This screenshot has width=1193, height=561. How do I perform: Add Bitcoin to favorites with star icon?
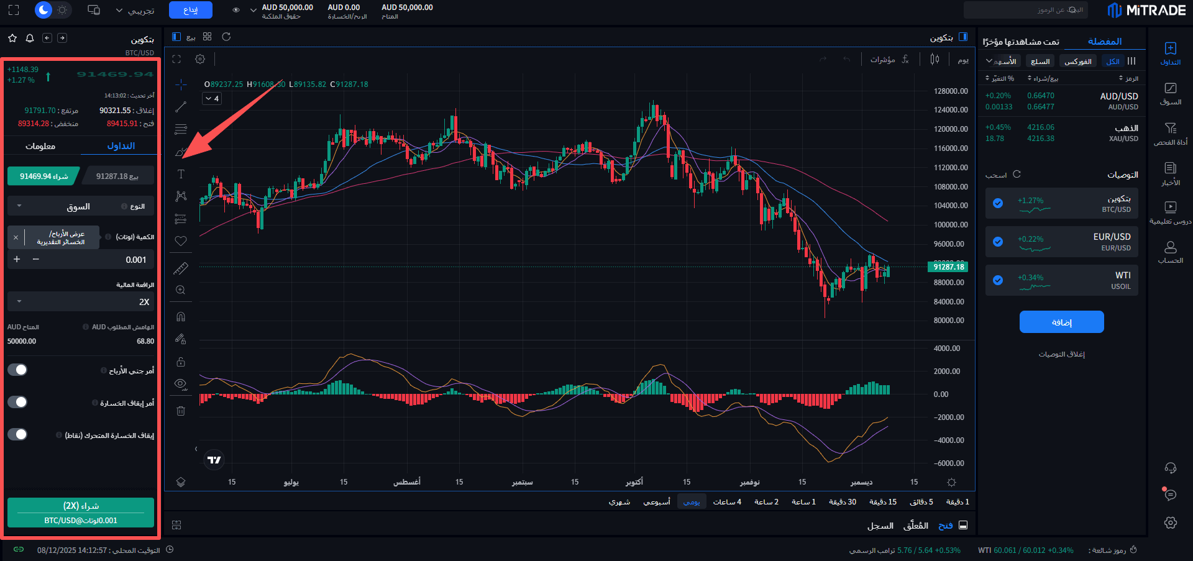point(12,38)
